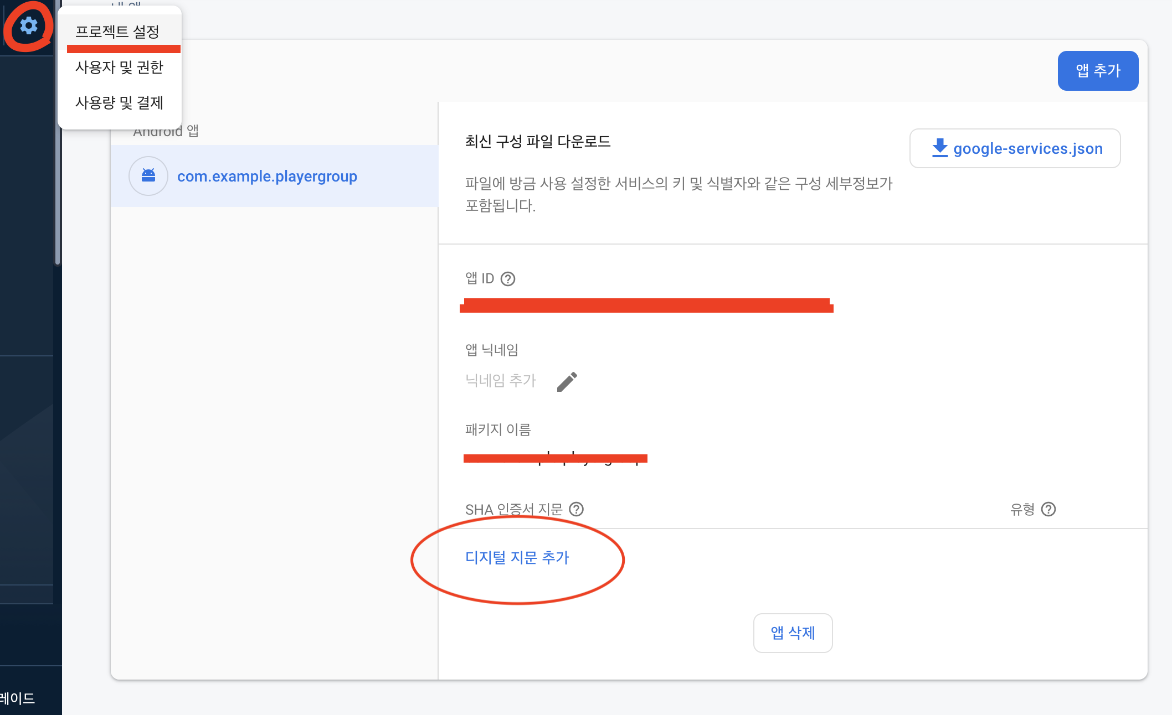Select the com.example.playergroup app entry
This screenshot has height=715, width=1172.
tap(267, 176)
